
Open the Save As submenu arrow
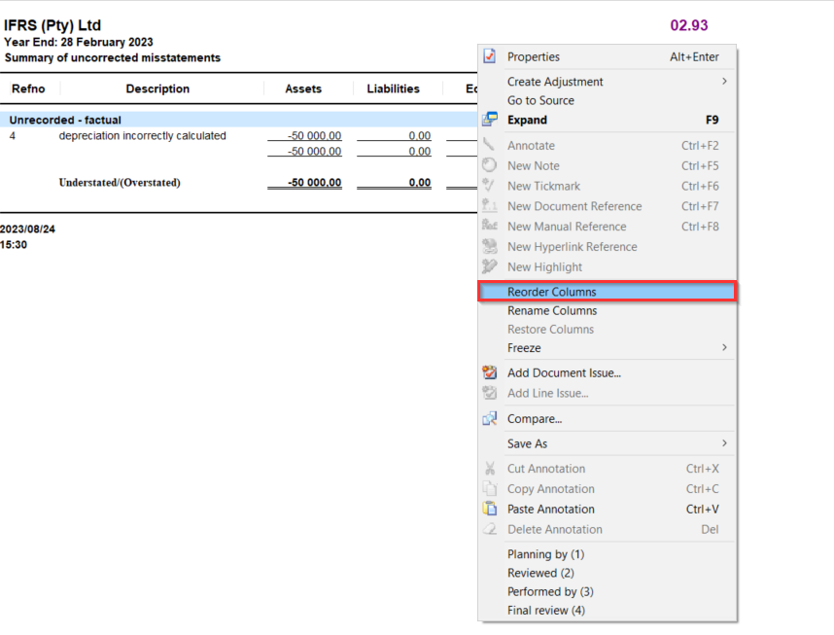[x=724, y=443]
